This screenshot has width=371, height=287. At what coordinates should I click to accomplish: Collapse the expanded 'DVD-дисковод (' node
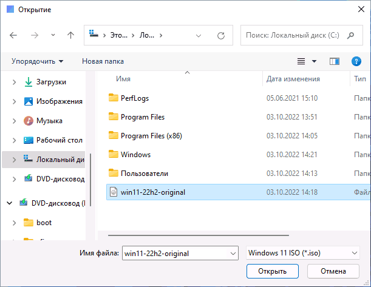pos(10,203)
